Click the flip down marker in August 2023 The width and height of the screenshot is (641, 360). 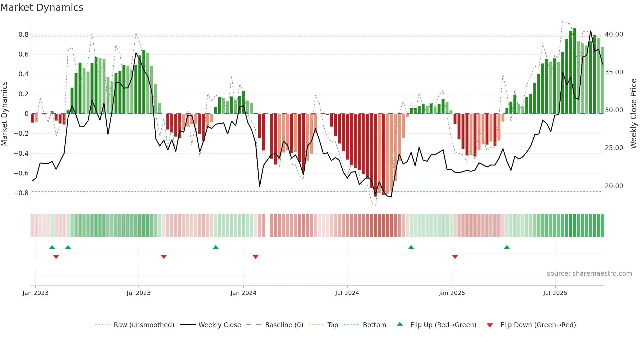(164, 257)
